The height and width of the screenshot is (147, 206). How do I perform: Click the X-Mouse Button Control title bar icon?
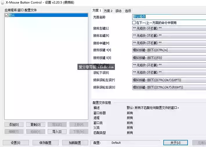pos(3,3)
